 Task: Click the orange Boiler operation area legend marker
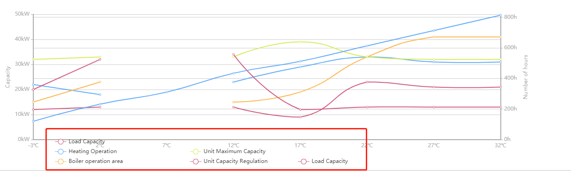61,161
